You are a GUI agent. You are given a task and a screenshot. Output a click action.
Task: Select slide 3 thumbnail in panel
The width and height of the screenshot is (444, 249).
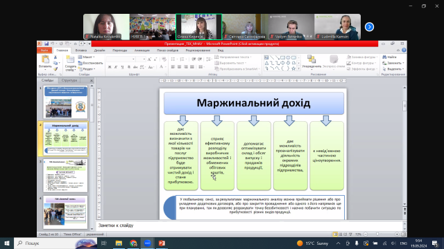[x=66, y=176]
